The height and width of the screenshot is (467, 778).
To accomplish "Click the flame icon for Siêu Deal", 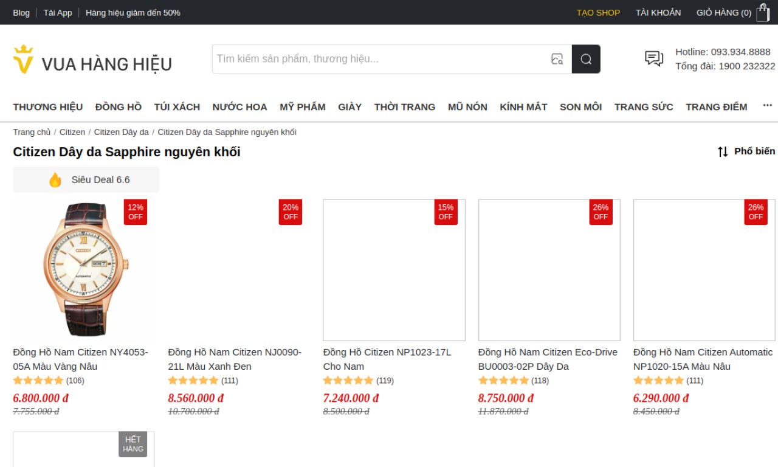I will tap(55, 180).
